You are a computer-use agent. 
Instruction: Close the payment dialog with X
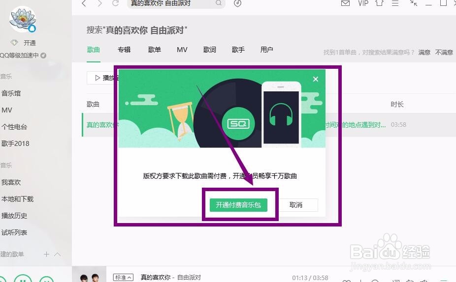(316, 79)
